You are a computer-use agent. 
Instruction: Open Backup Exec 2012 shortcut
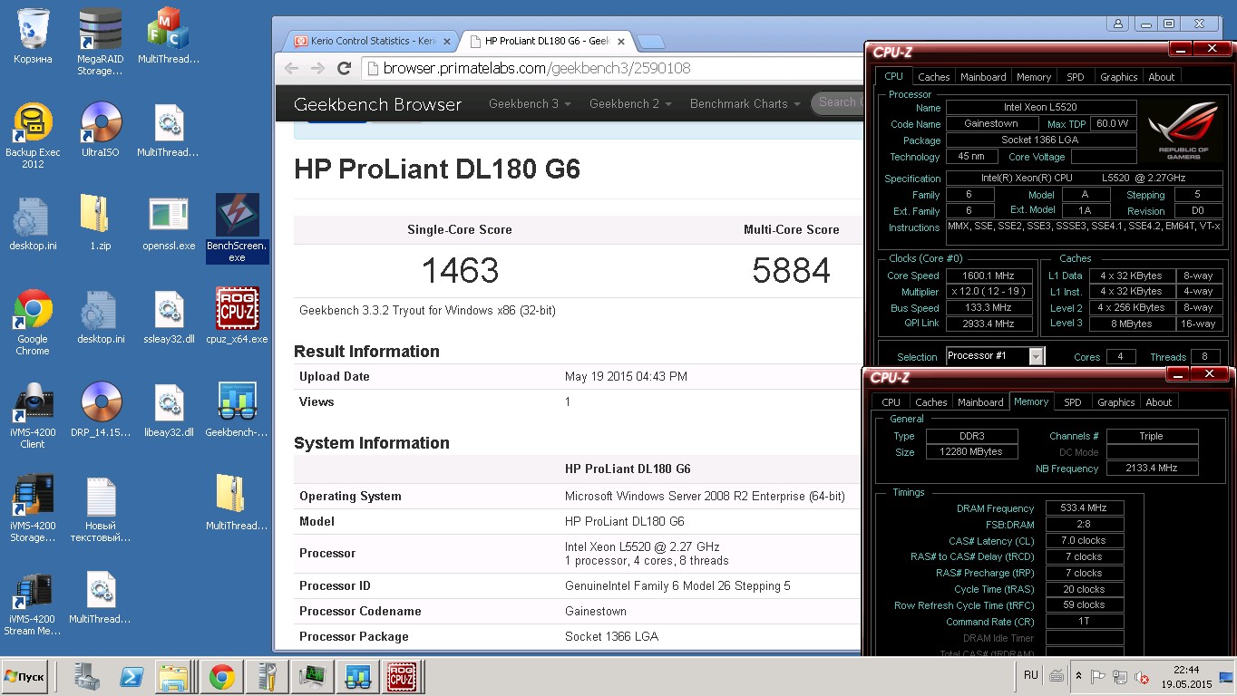coord(33,135)
